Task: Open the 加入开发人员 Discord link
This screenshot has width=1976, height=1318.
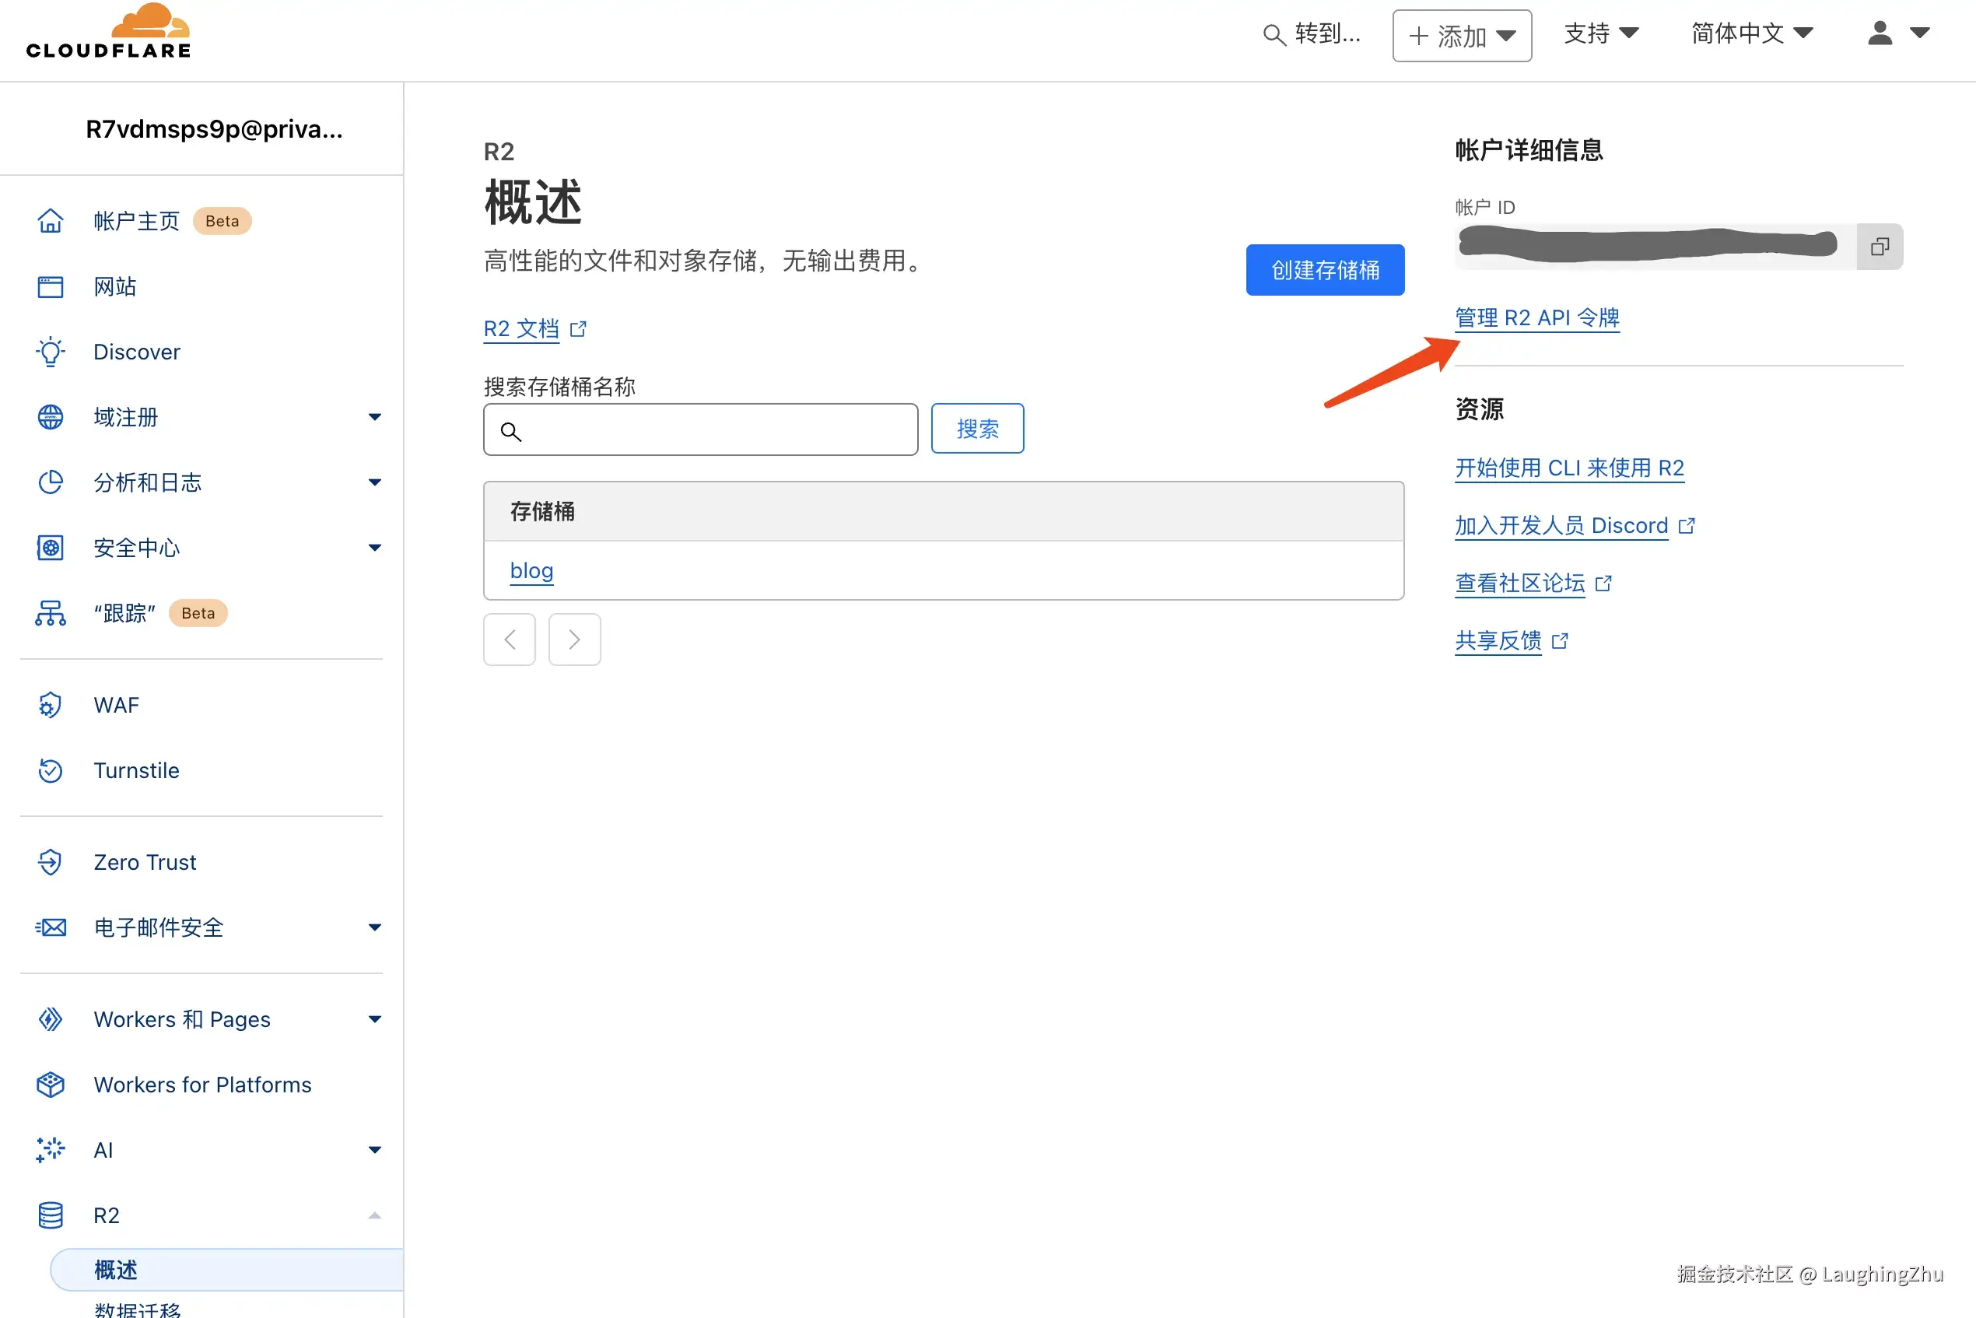Action: click(1561, 525)
